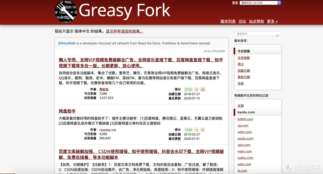Open the 站点帮助 nav item

pyautogui.click(x=257, y=22)
